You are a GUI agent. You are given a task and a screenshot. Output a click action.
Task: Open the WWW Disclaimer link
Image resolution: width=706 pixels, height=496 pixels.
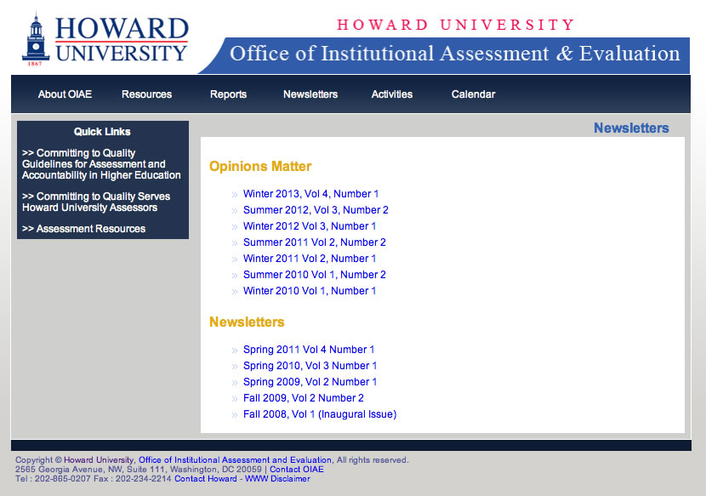(277, 479)
